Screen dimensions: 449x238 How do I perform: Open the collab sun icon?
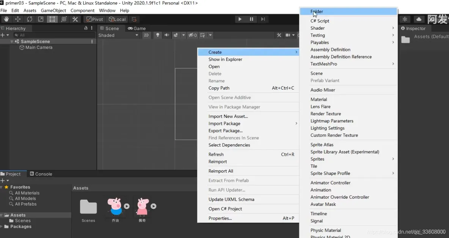(x=405, y=19)
